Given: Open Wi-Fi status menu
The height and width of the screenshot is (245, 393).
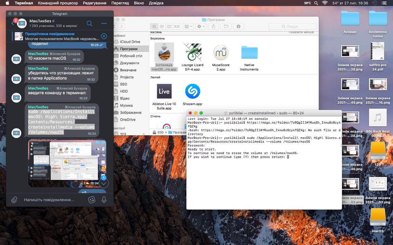Looking at the screenshot, I should pyautogui.click(x=325, y=3).
